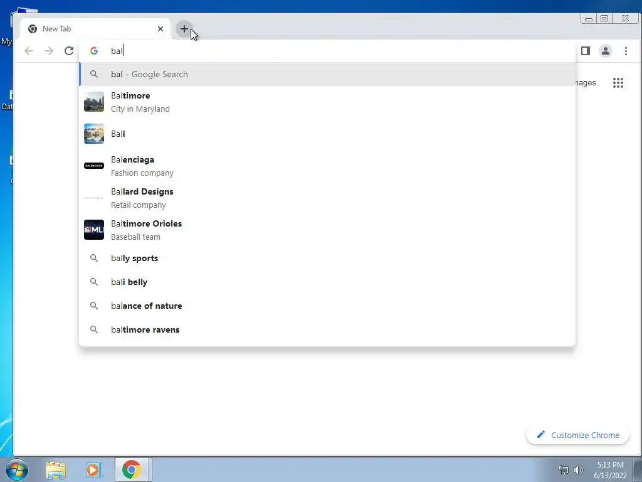Click magnifier icon beside 'bal - Google Search'
642x482 pixels.
click(x=94, y=74)
